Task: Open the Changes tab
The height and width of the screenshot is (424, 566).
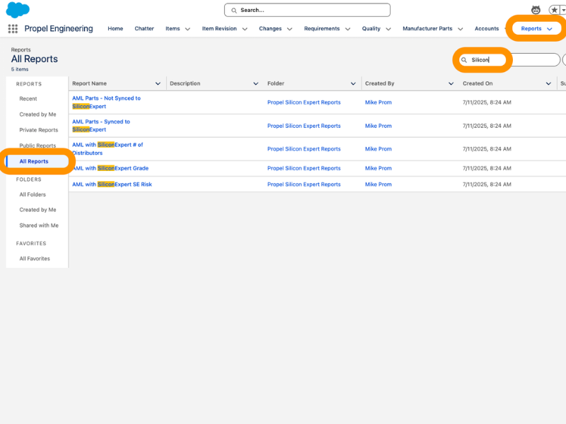Action: (x=270, y=28)
